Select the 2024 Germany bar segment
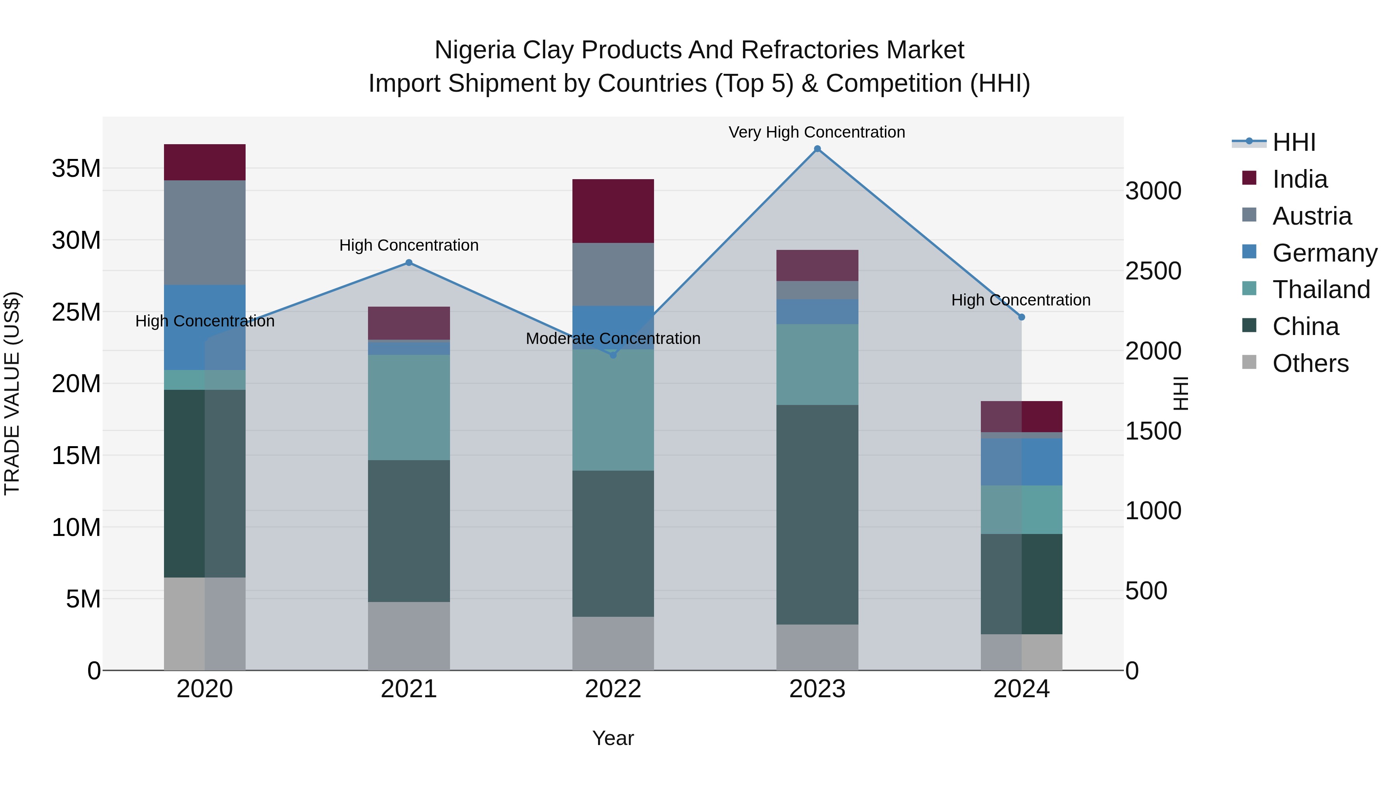1399x787 pixels. pyautogui.click(x=1022, y=462)
